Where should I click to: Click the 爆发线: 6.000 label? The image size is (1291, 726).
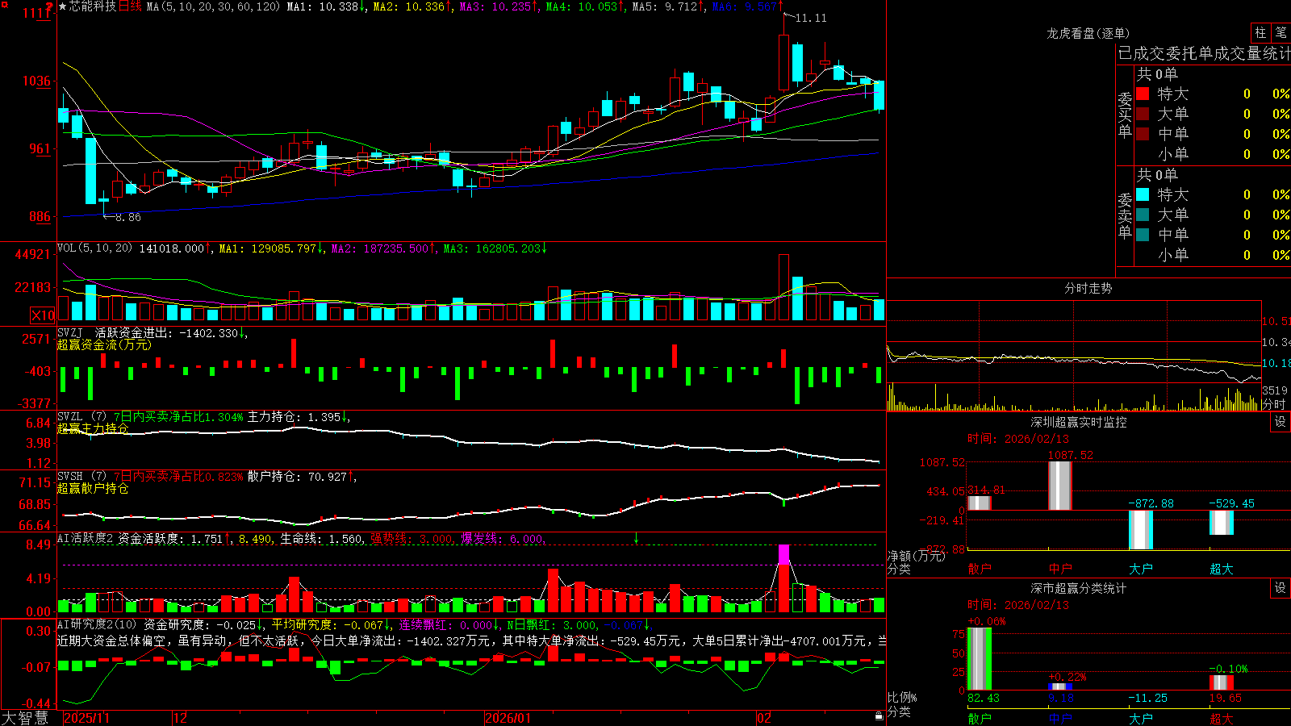point(502,539)
